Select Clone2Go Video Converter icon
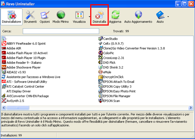Image resolution: width=195 pixels, height=139 pixels. click(100, 48)
